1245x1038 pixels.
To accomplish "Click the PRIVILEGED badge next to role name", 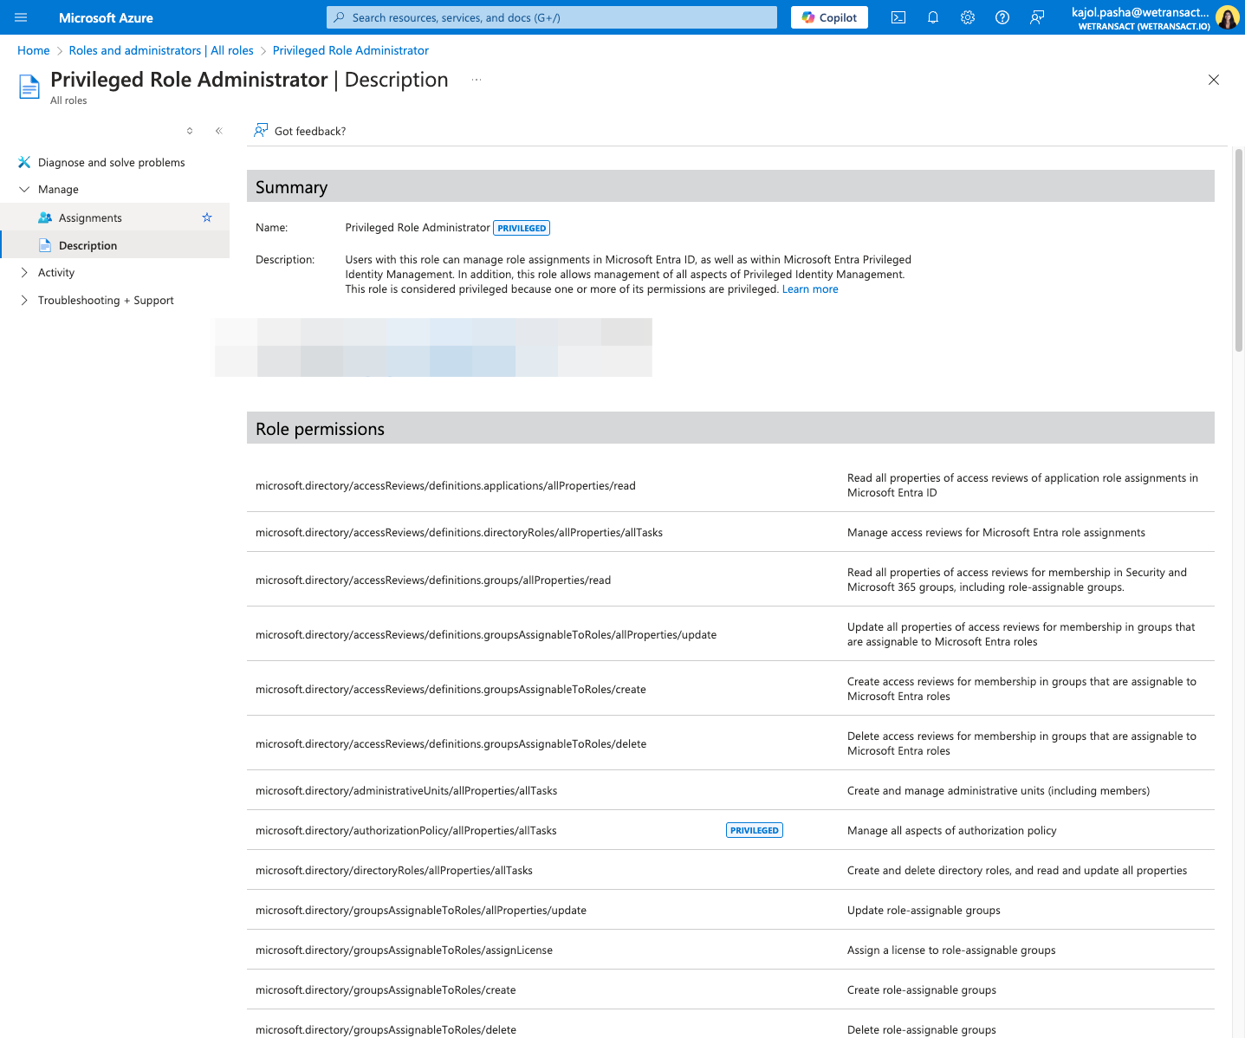I will (522, 228).
